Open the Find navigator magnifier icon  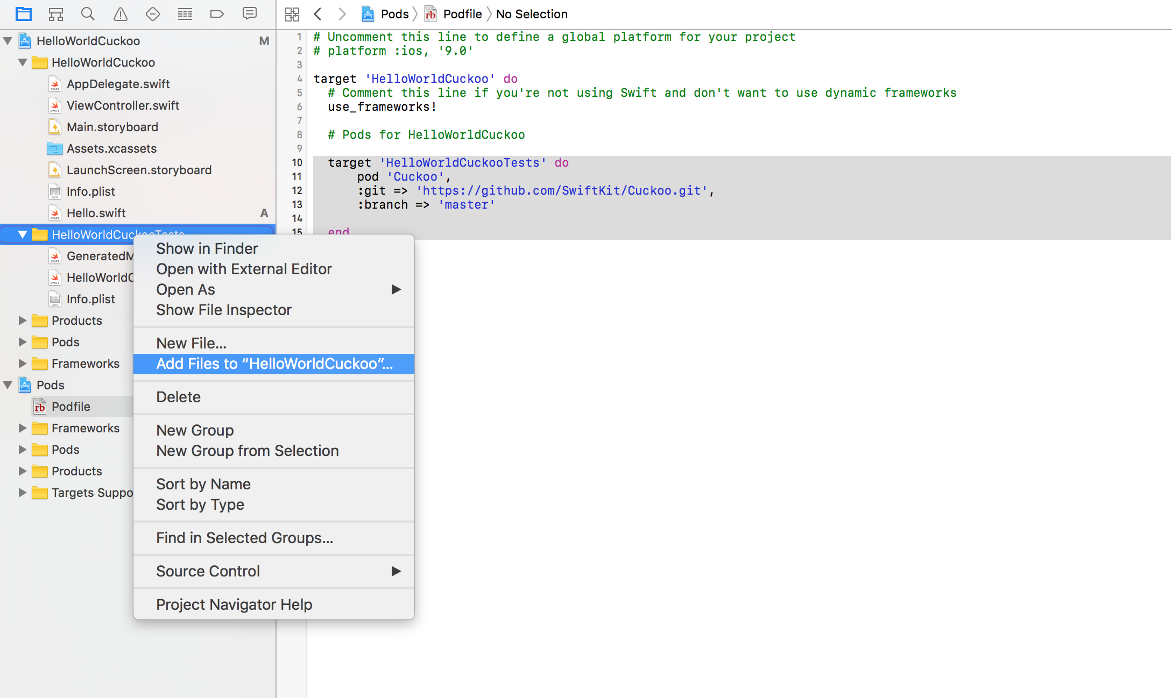[88, 14]
